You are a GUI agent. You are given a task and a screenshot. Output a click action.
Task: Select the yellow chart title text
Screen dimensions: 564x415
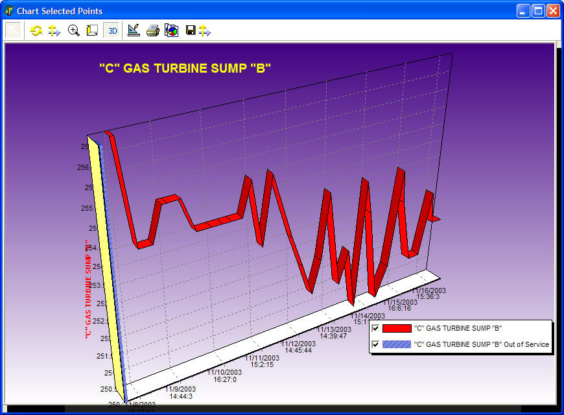tap(185, 68)
